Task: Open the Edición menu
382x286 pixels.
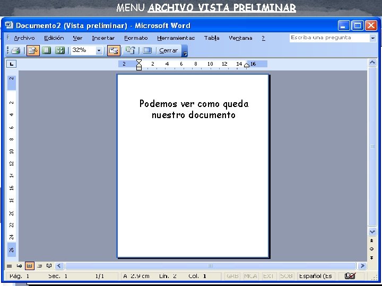Action: 54,38
